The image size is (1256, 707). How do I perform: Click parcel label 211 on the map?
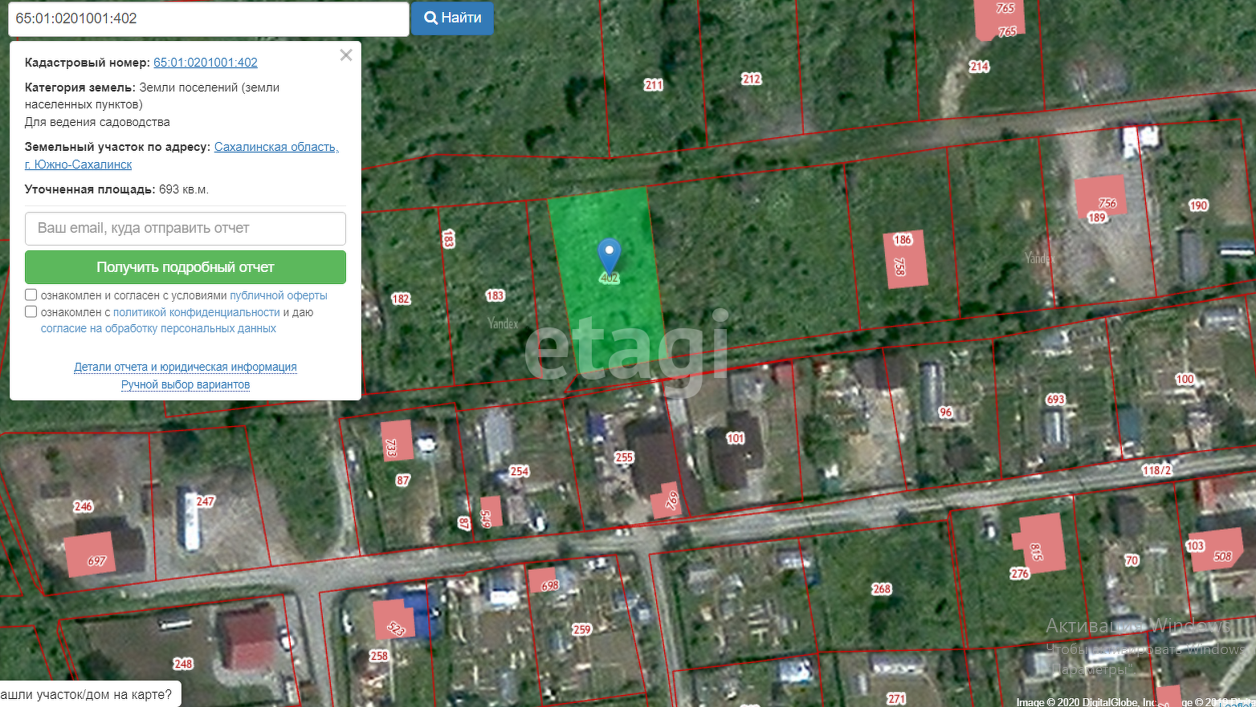pyautogui.click(x=654, y=85)
